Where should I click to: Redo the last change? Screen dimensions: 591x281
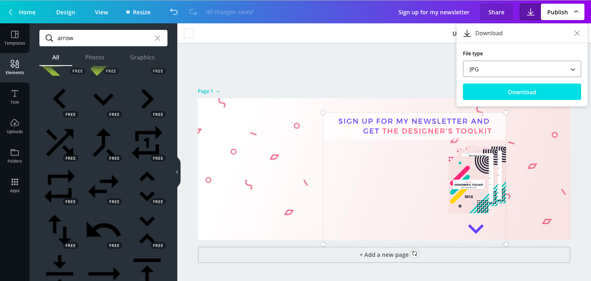click(x=193, y=12)
